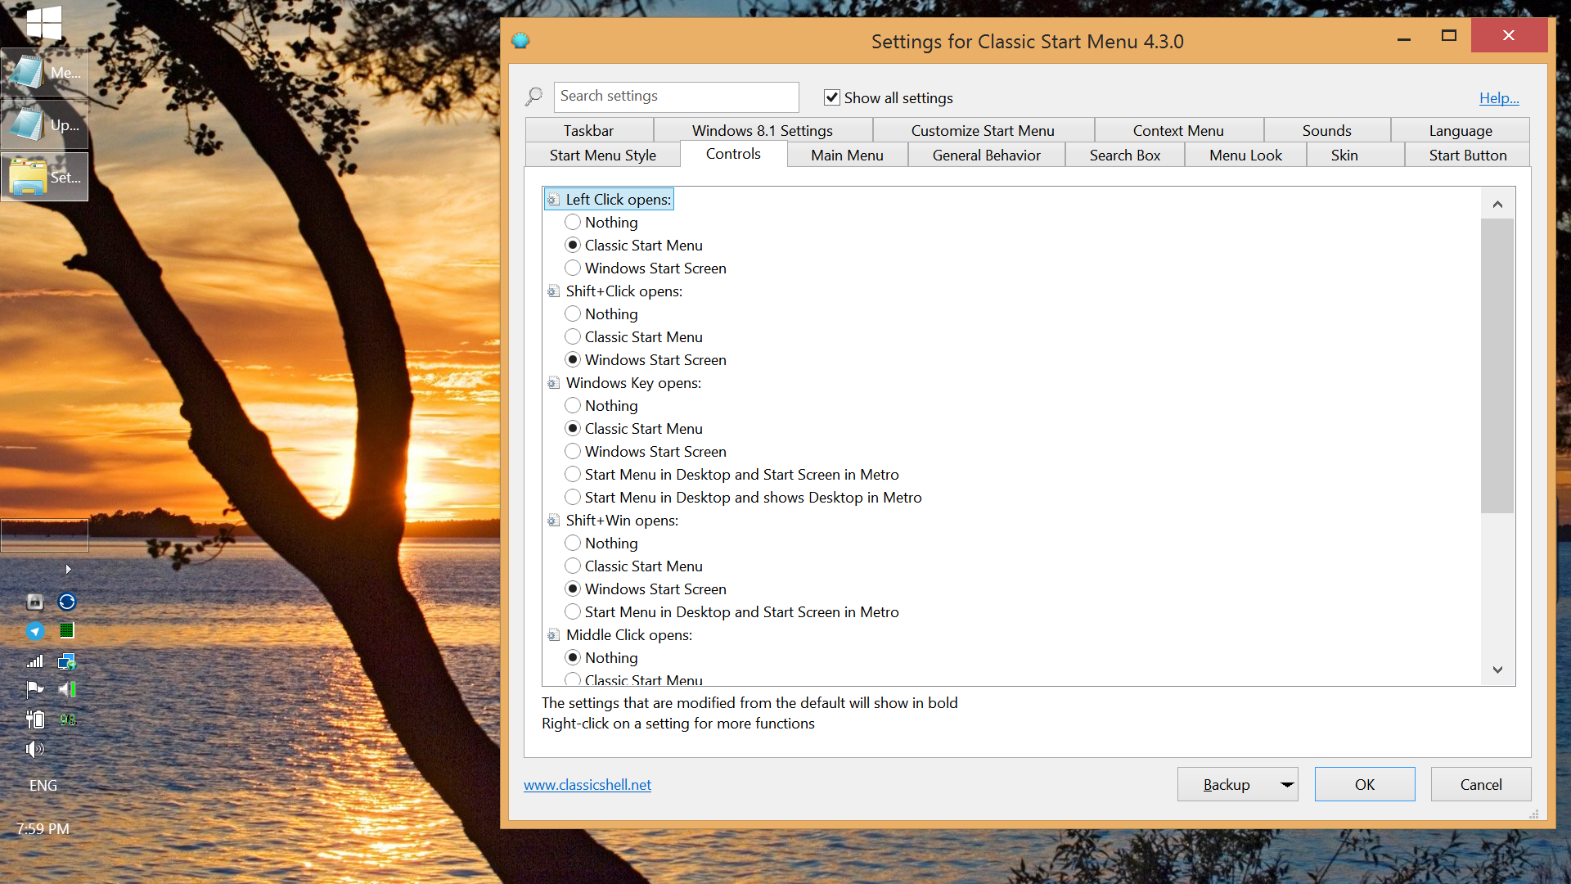Open the www.classicshell.net link
The height and width of the screenshot is (884, 1571).
coord(587,784)
